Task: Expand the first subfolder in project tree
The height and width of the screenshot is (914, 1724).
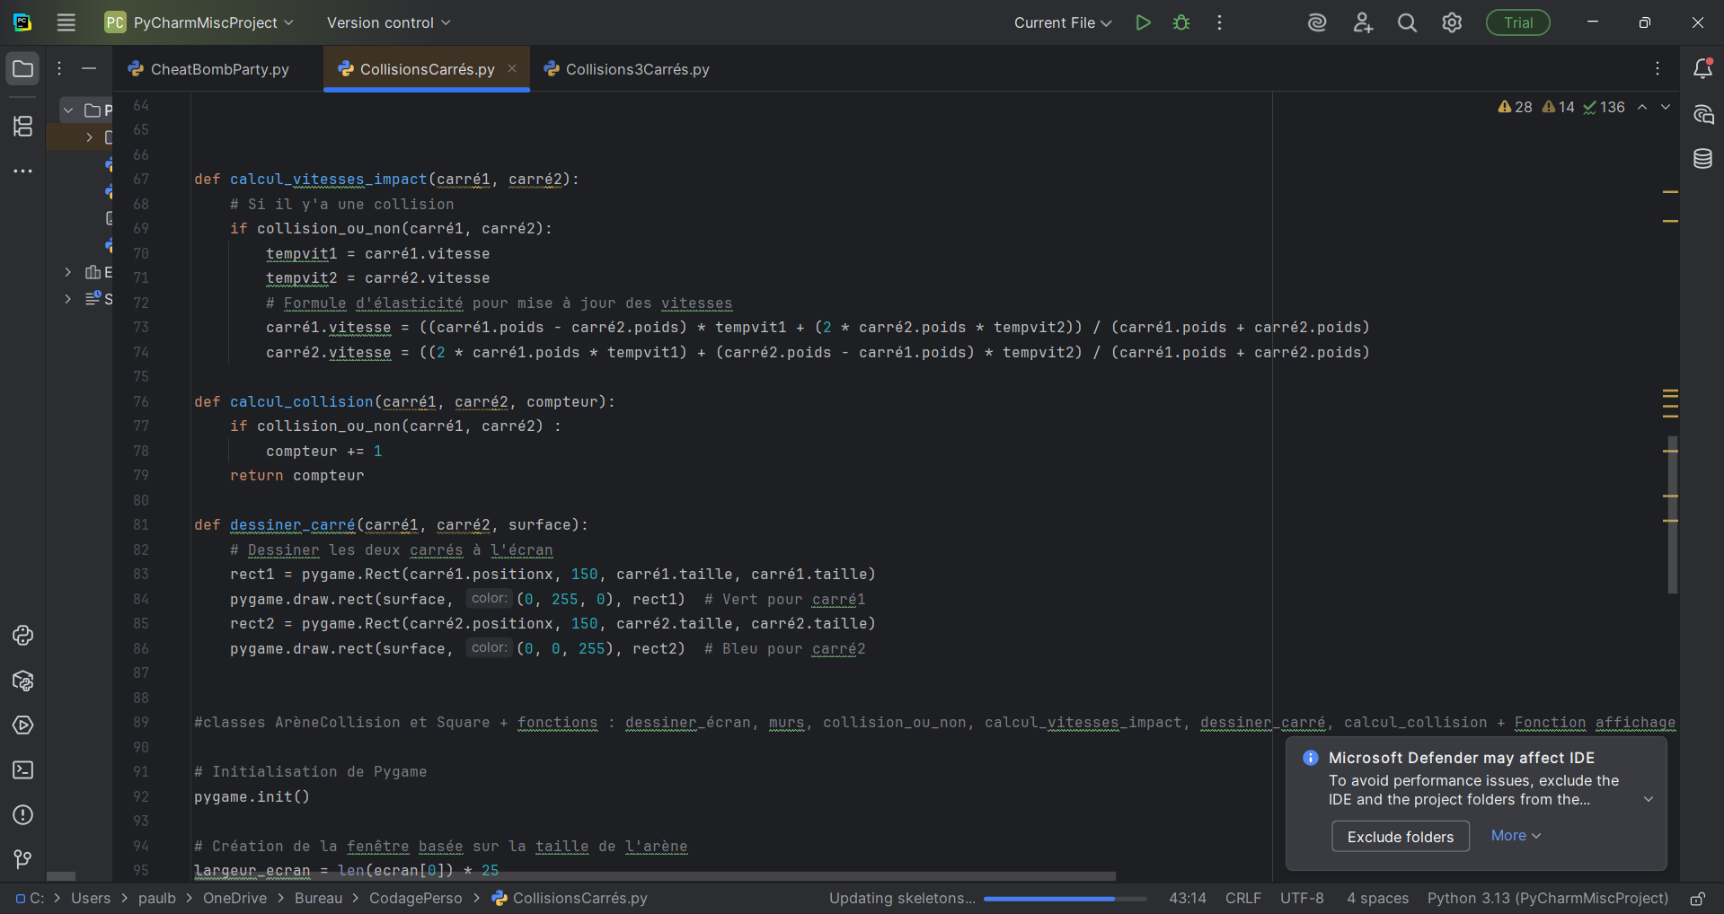Action: coord(89,137)
